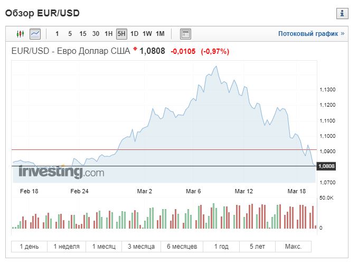This screenshot has height=264, width=358.
Task: Select the area line chart icon
Action: 35,34
